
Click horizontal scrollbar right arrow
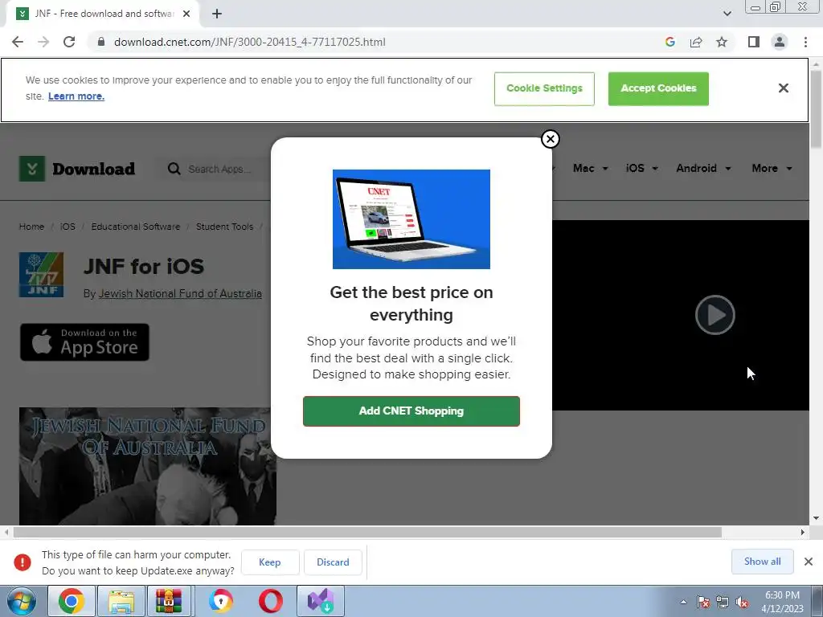(x=803, y=532)
